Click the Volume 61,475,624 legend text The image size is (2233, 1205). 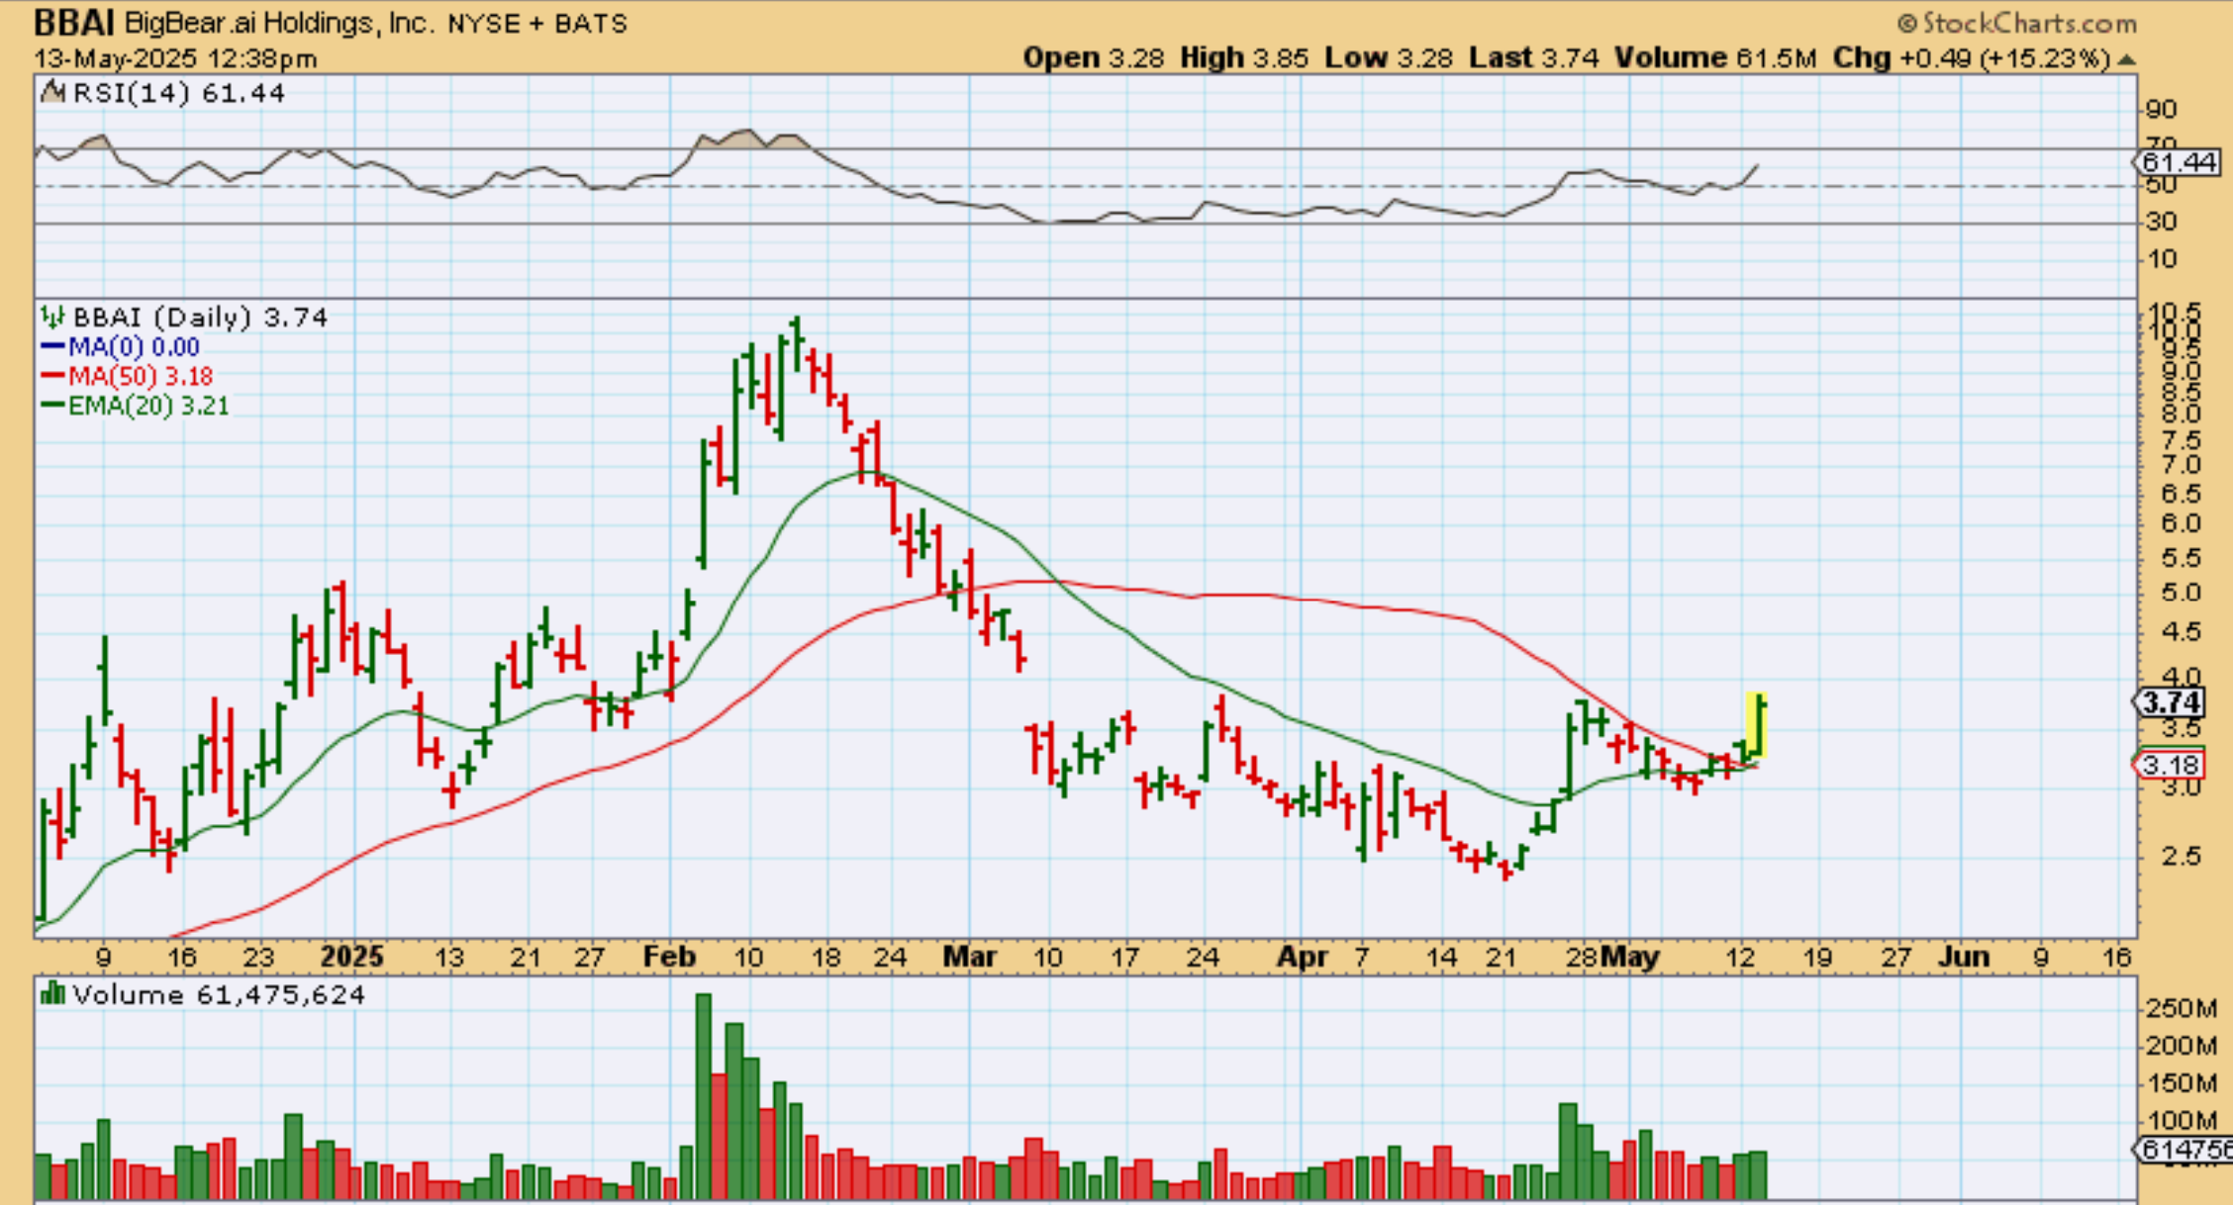pos(218,994)
